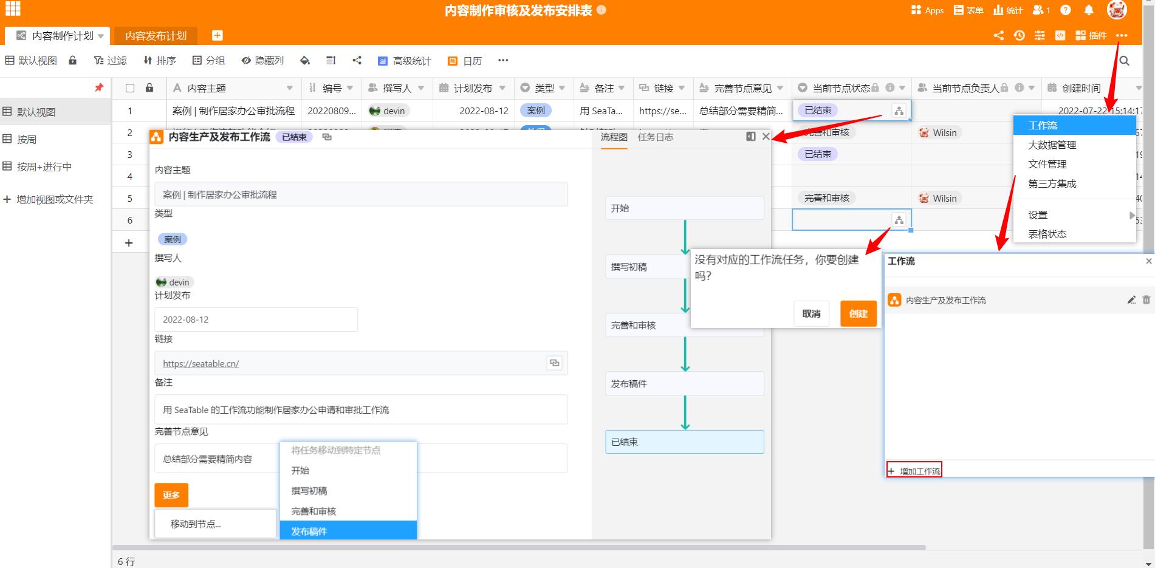
Task: Expand the 内容制作计划 tab dropdown arrow
Action: tap(101, 36)
